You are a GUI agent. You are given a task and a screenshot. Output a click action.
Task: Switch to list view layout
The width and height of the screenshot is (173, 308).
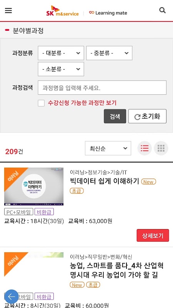[145, 148]
